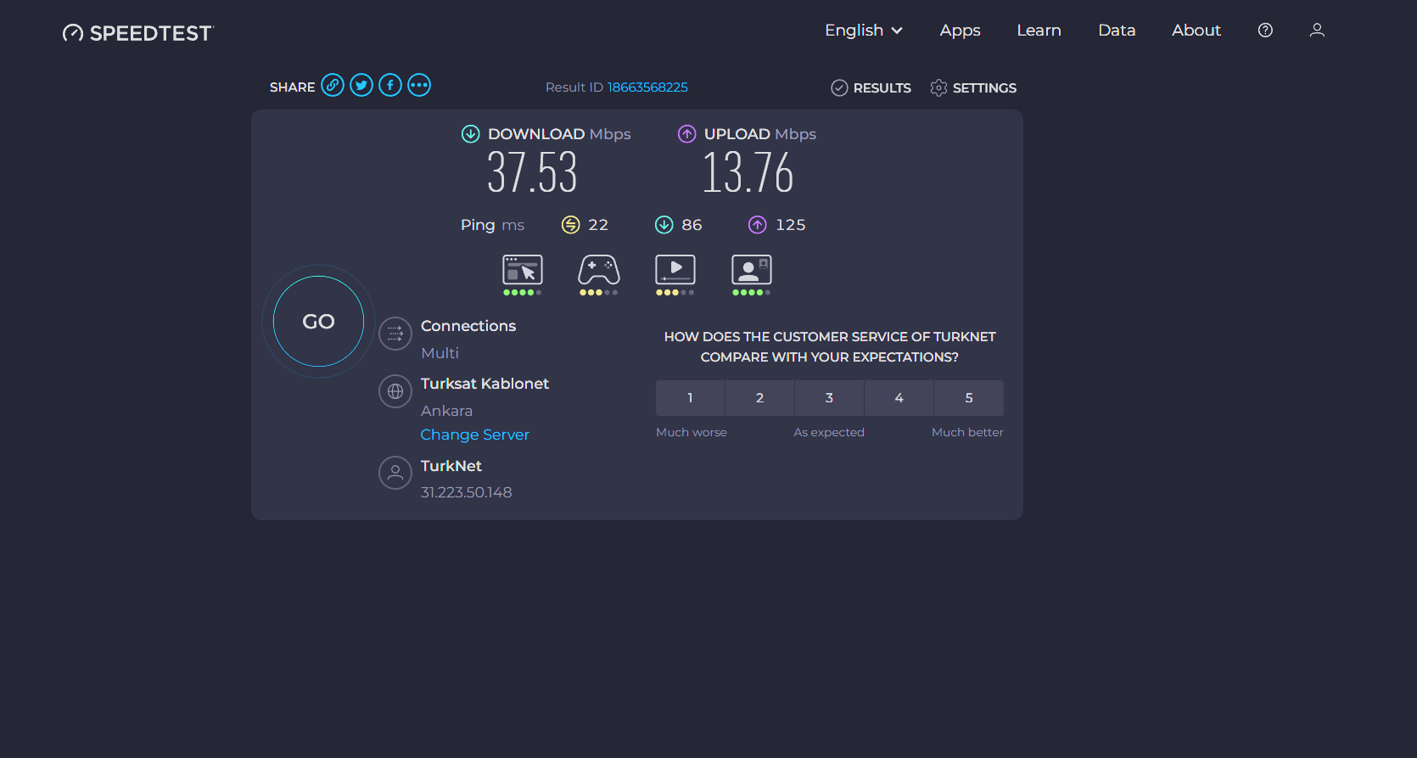Click the server globe icon
Viewport: 1417px width, 758px height.
point(395,392)
